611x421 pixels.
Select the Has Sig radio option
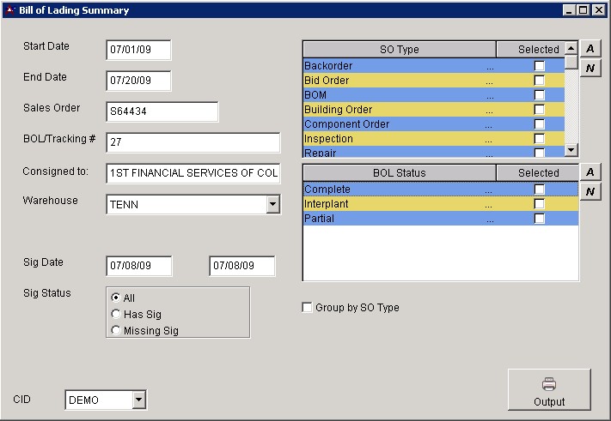tap(116, 315)
